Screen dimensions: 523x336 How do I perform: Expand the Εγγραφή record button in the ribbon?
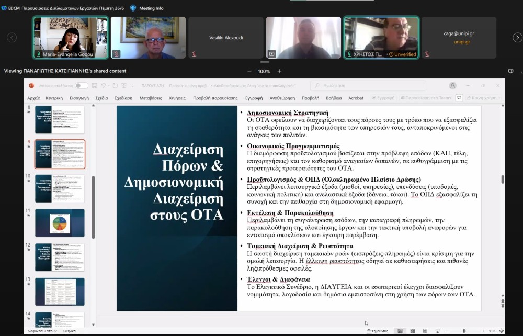(x=383, y=98)
